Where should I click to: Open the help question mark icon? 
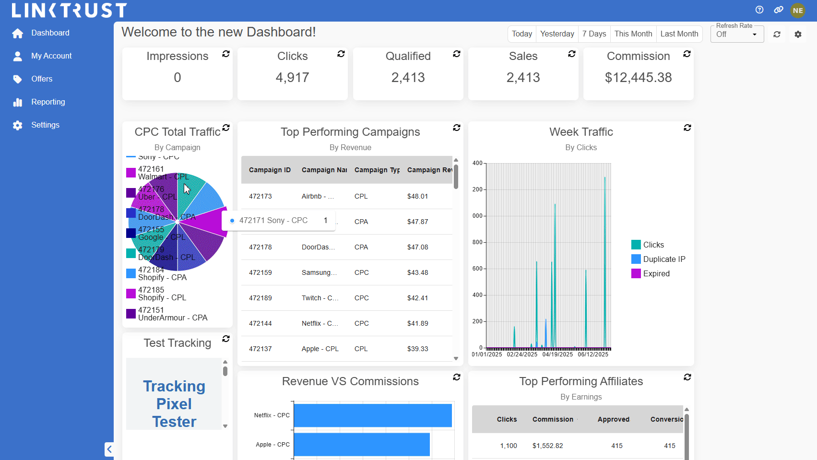tap(759, 10)
